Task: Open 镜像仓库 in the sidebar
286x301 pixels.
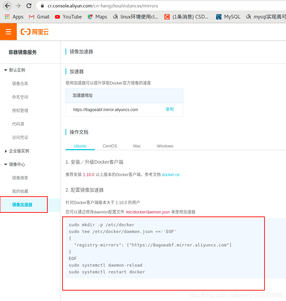Action: (20, 83)
